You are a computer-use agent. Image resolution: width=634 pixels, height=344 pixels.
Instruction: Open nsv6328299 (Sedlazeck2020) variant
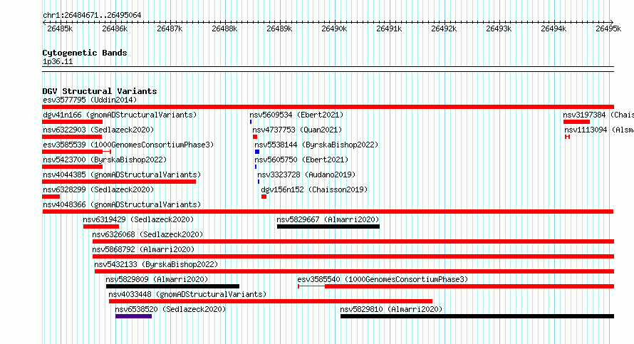(x=98, y=189)
